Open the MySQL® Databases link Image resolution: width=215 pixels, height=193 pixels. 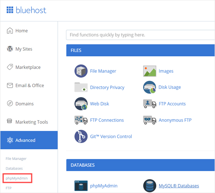click(179, 186)
